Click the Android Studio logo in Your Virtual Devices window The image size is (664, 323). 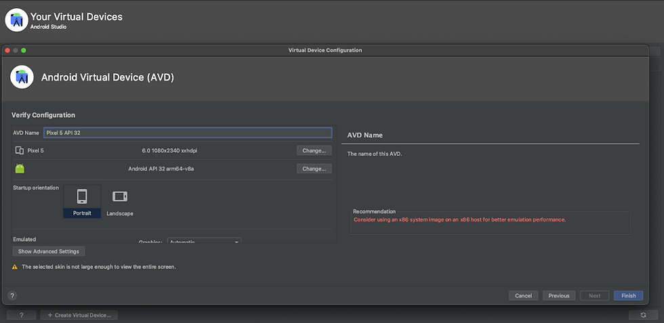point(16,20)
